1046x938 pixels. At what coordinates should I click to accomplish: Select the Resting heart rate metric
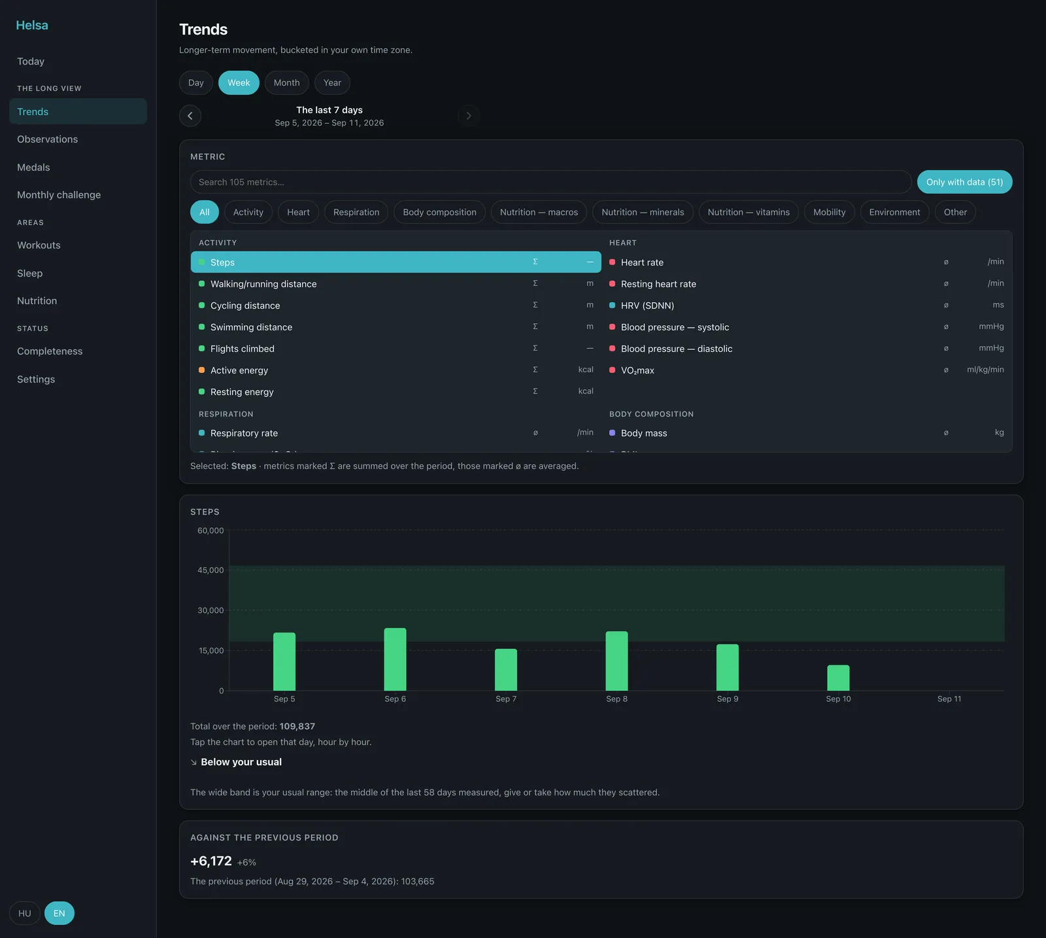tap(807, 284)
